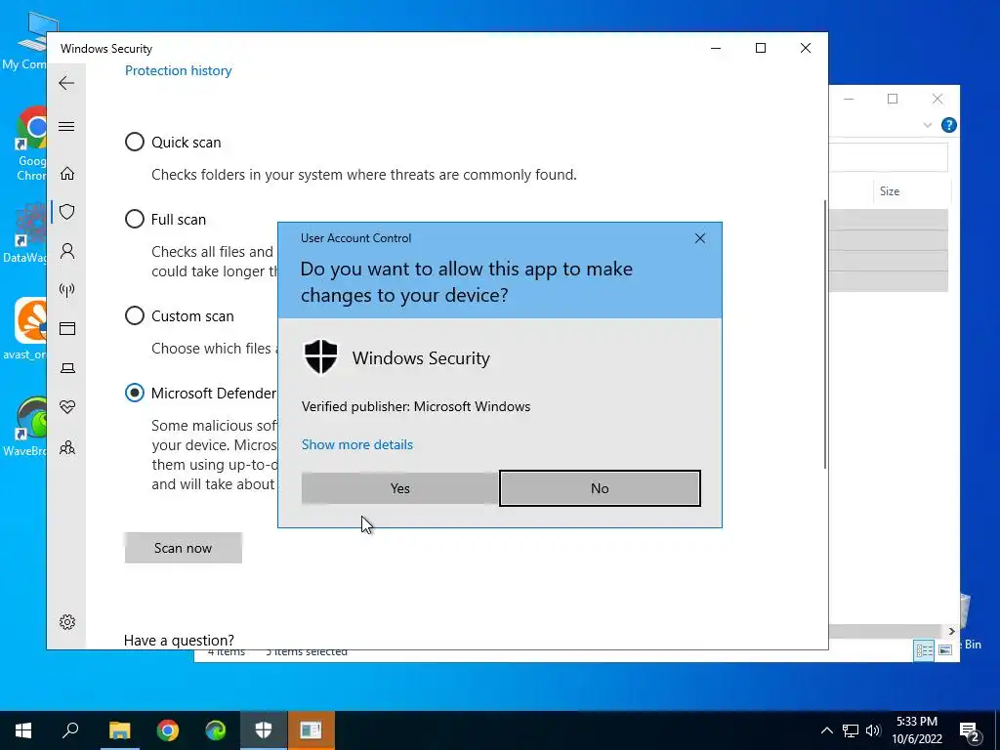Open Firewall & network protection icon
This screenshot has height=750, width=1000.
click(x=67, y=290)
